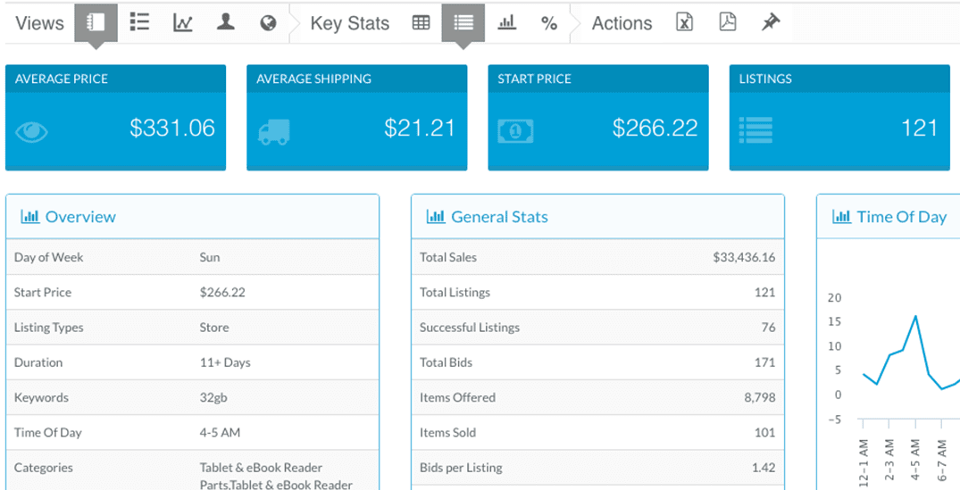Select the notebook summary view icon
960x490 pixels.
point(96,23)
